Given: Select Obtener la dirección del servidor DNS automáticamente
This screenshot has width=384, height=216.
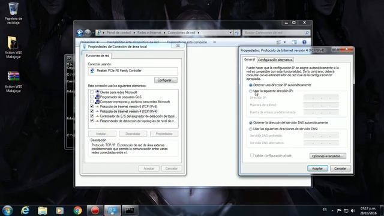Looking at the screenshot, I should (x=251, y=122).
